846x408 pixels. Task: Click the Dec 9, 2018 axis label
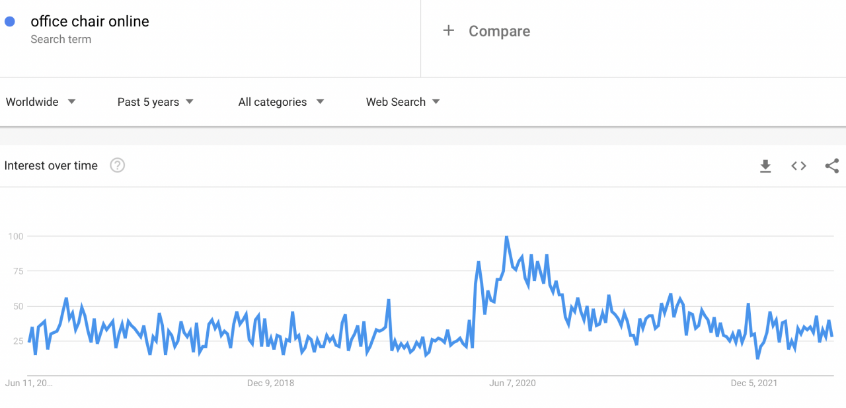(270, 383)
